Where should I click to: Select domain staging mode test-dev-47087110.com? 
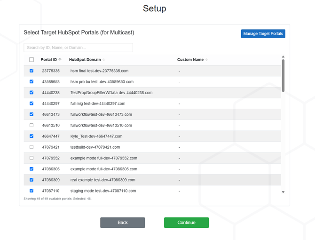(x=103, y=191)
